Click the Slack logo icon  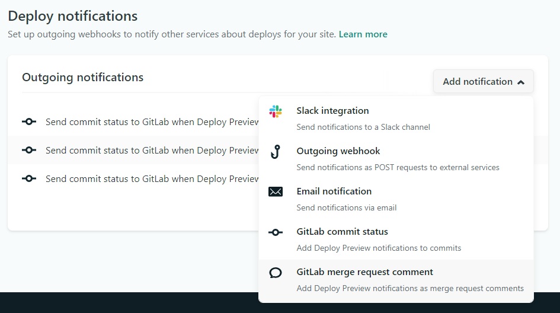click(276, 111)
